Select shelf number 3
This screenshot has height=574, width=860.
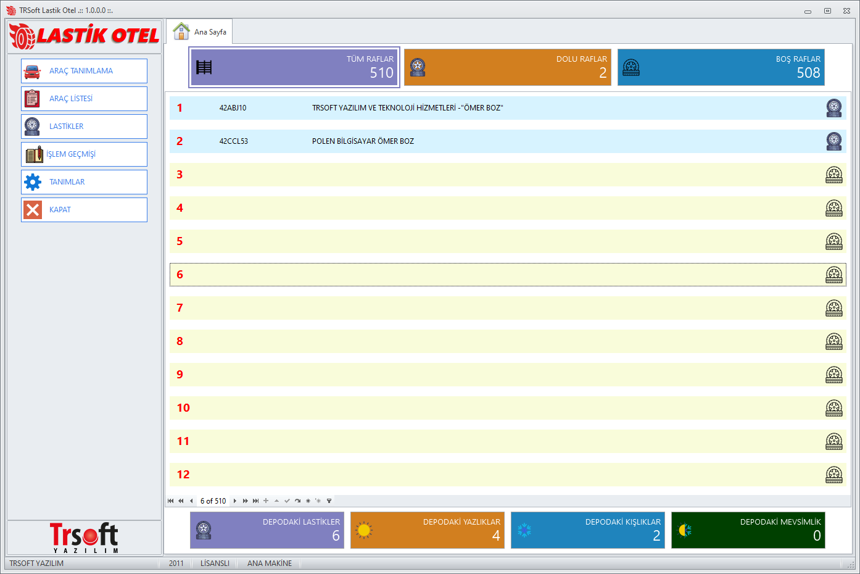(180, 175)
